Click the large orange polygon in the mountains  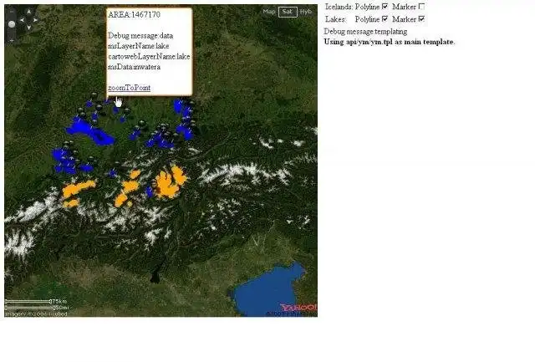click(x=170, y=183)
